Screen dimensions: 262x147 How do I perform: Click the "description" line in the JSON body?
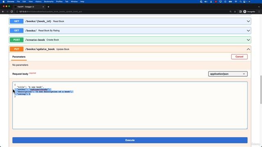click(45, 91)
